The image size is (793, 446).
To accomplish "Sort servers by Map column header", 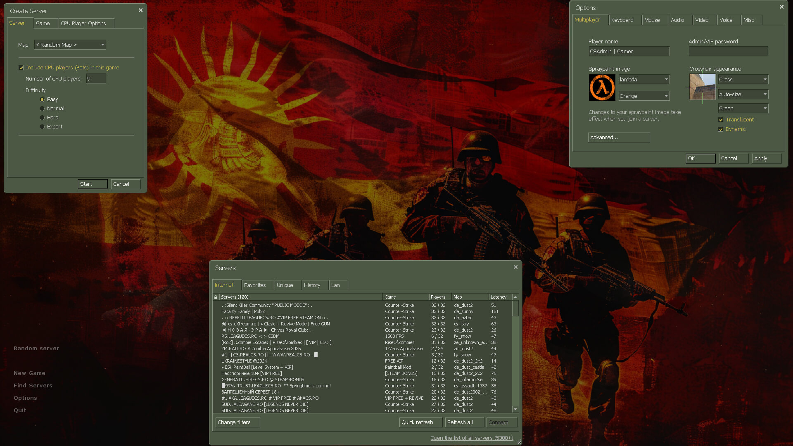I will tap(470, 297).
